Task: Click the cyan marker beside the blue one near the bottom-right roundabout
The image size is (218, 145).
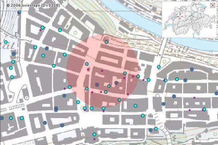Action: (156, 129)
